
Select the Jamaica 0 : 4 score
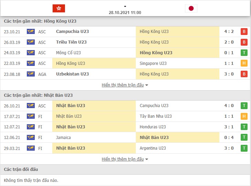[x=229, y=137]
